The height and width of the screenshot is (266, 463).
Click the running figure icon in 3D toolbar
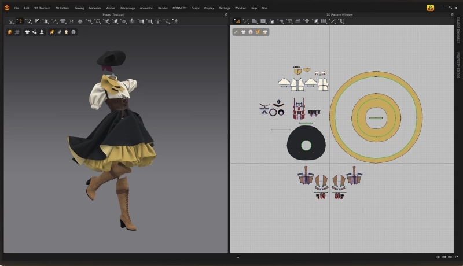[176, 21]
